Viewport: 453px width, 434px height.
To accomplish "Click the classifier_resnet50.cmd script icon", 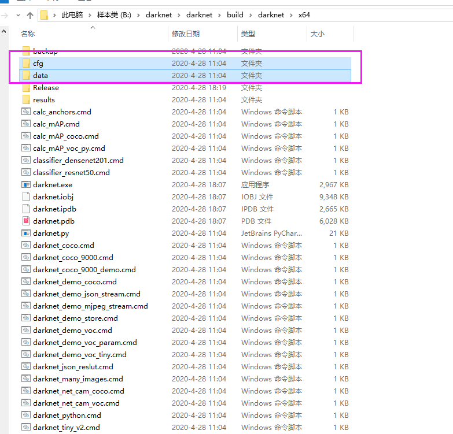I will [x=26, y=172].
